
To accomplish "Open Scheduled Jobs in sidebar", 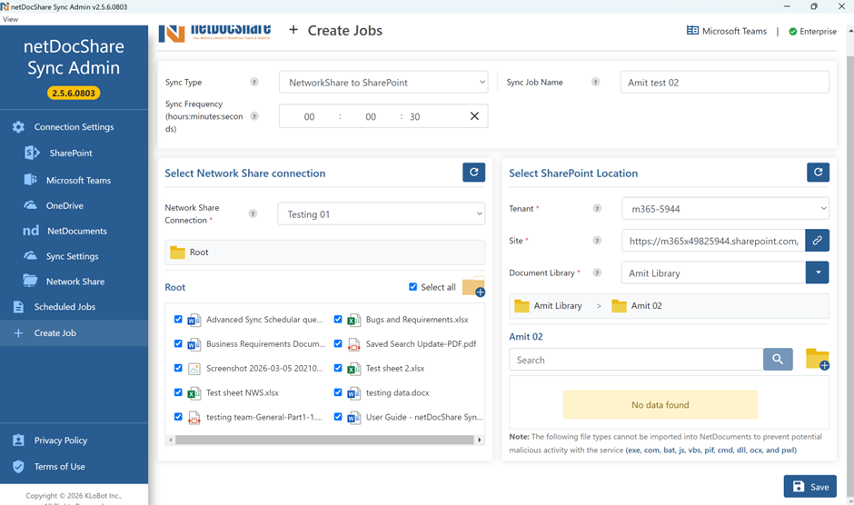I will pyautogui.click(x=65, y=307).
